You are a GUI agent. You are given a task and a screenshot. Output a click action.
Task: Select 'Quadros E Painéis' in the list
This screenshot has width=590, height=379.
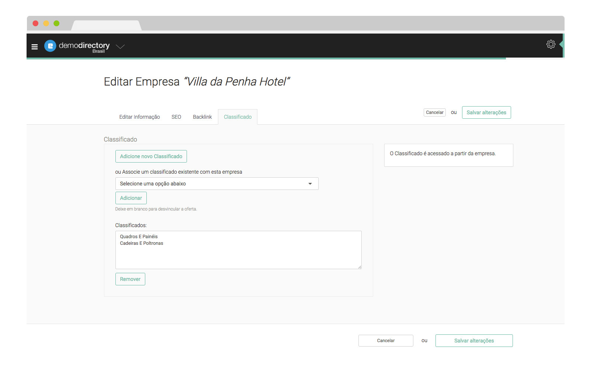(x=139, y=237)
